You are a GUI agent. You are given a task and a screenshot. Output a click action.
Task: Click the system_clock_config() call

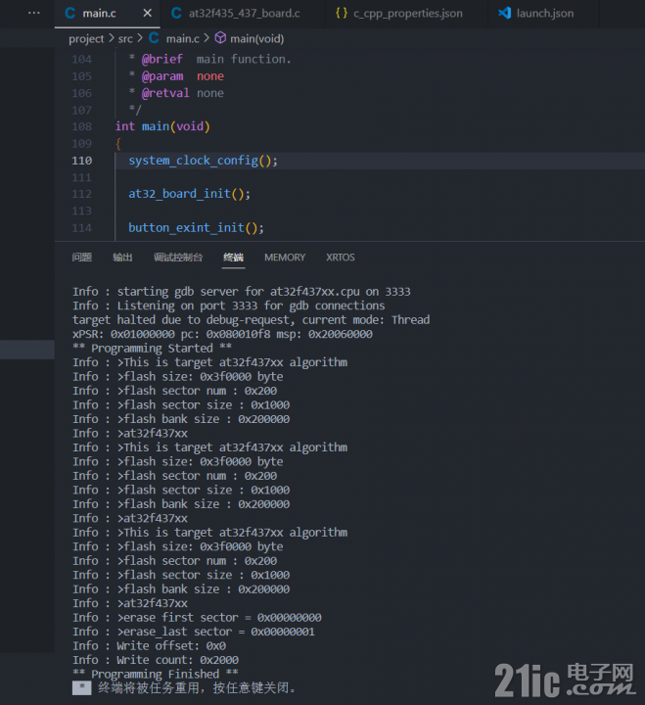coord(204,161)
